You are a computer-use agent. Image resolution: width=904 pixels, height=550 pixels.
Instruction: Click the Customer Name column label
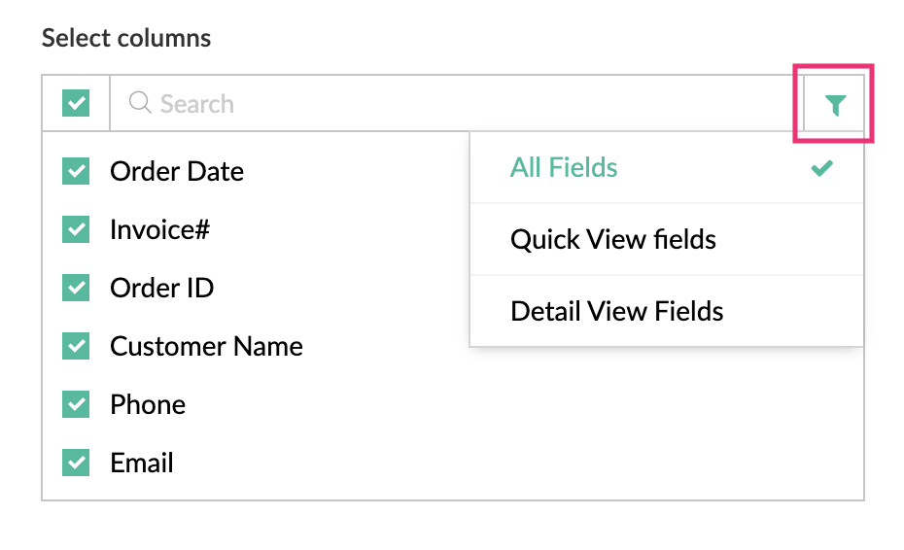pos(206,347)
